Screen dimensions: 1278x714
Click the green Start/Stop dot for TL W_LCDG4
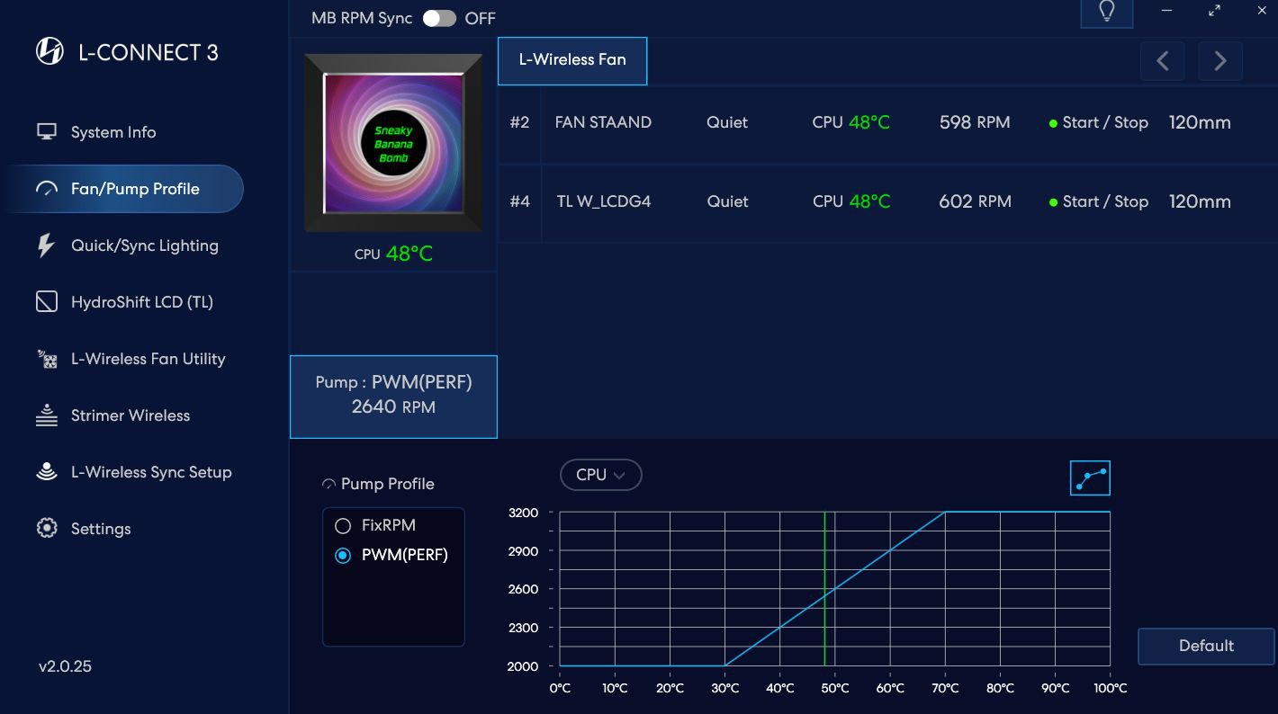1053,202
